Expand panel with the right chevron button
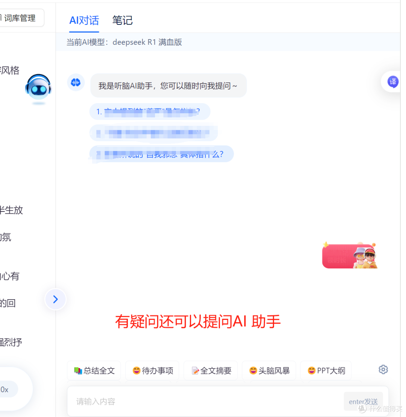This screenshot has width=406, height=417. coord(55,299)
